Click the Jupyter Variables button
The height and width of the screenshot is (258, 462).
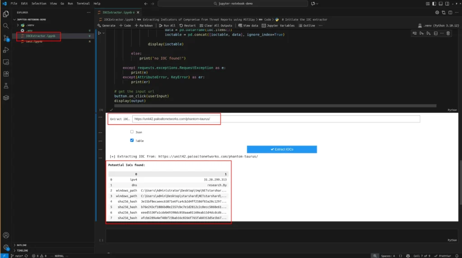coord(278,26)
